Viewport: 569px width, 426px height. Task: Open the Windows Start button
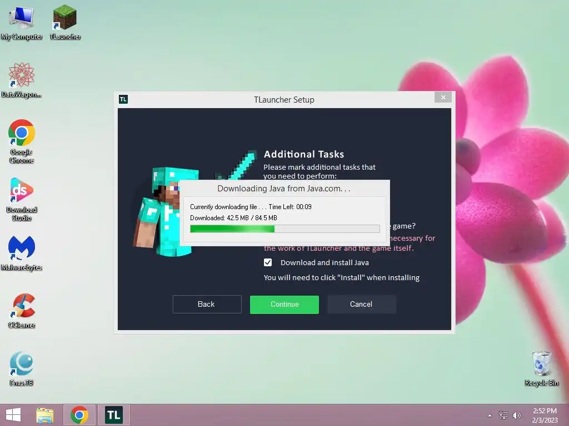(x=13, y=415)
